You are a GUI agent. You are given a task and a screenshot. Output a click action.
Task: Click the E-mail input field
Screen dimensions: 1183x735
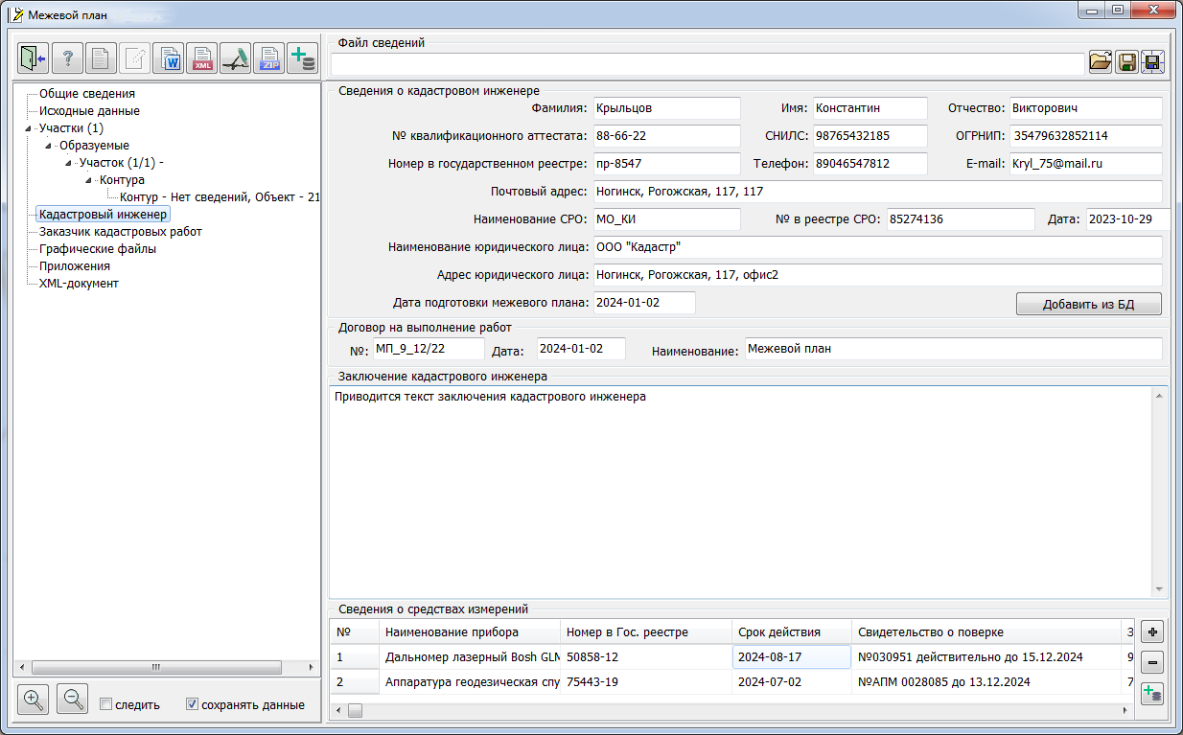pos(1084,164)
